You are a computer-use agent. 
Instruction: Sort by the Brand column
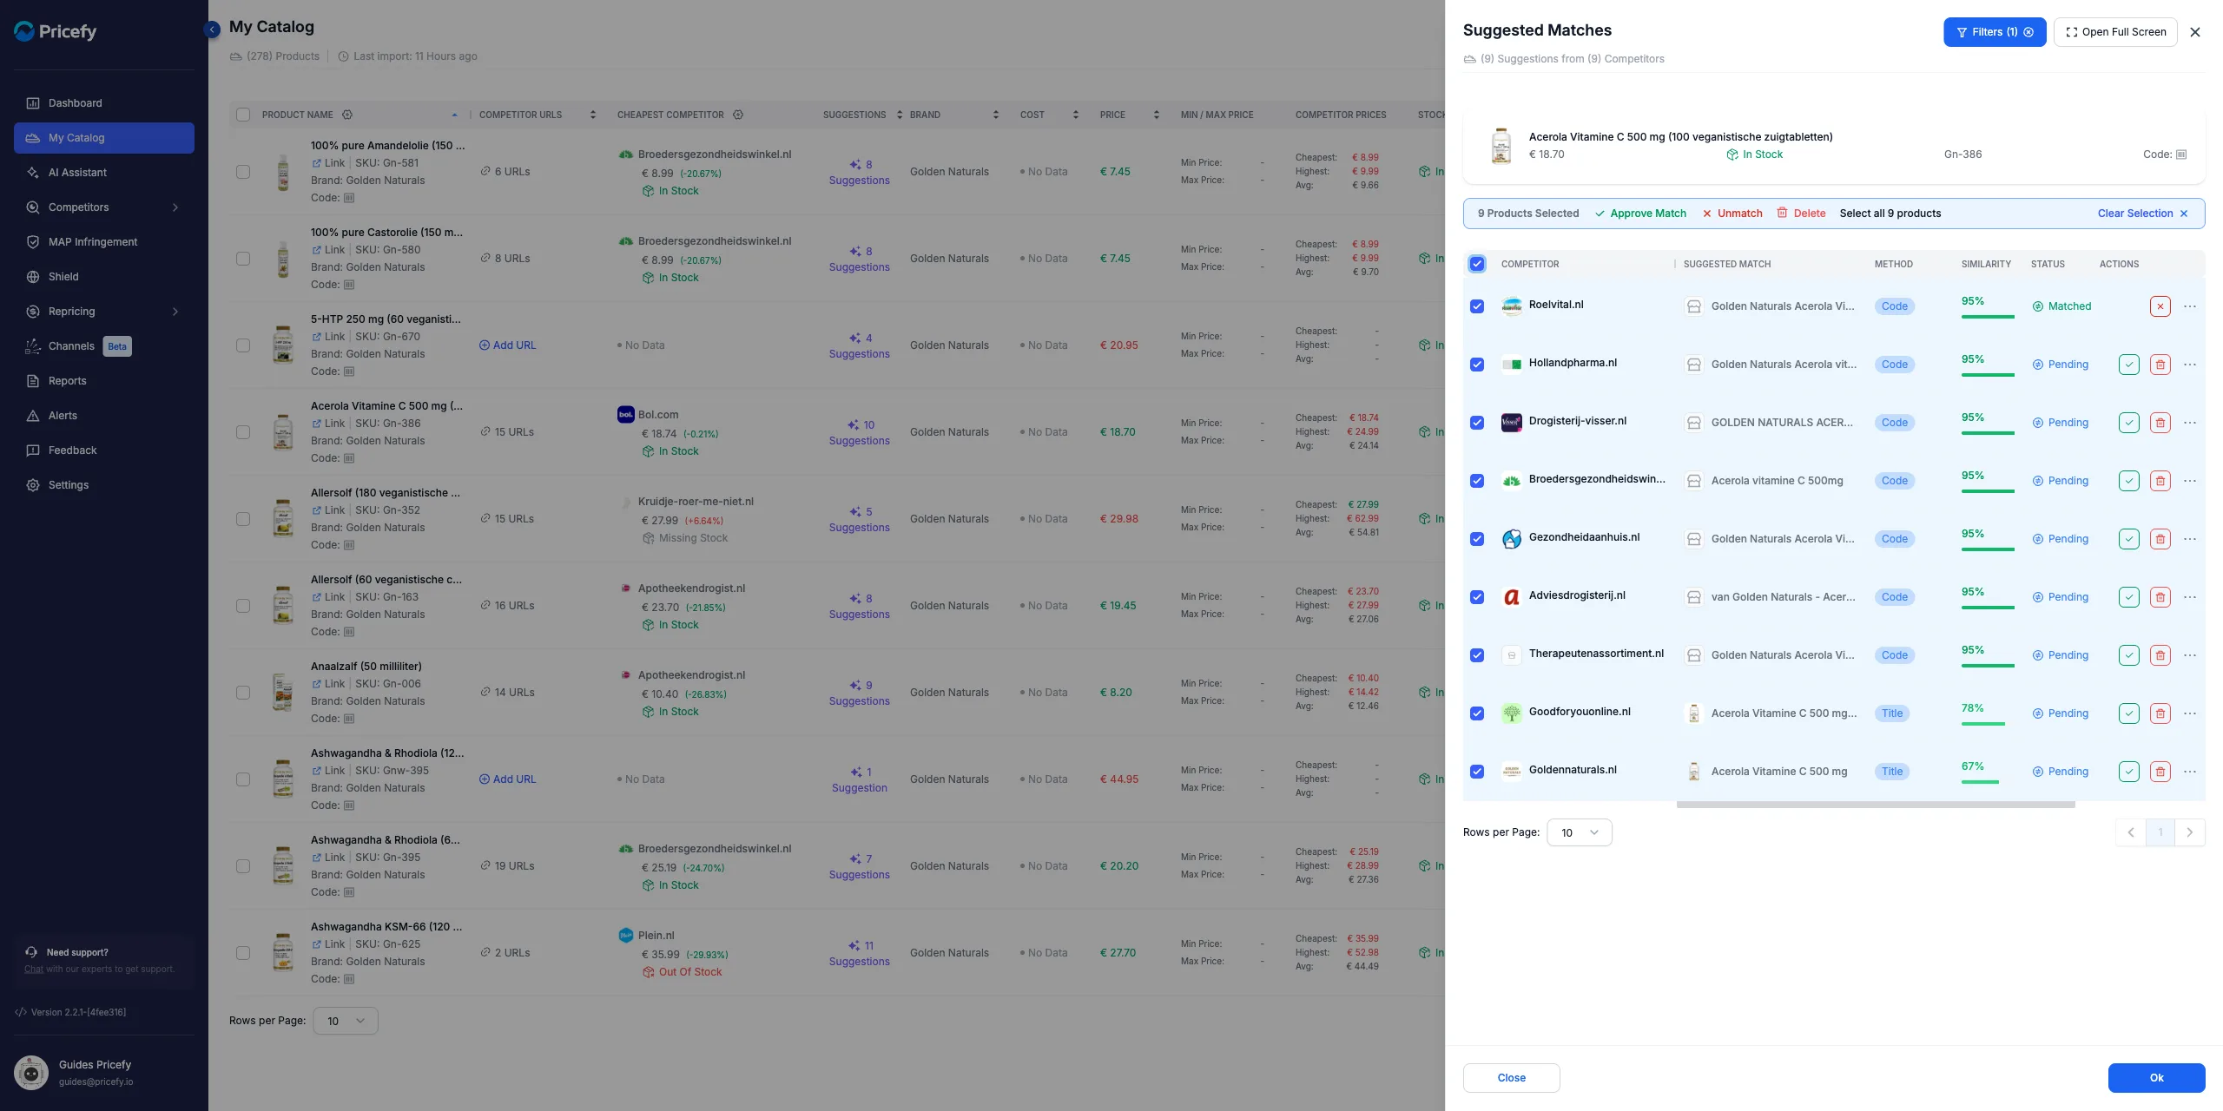pos(996,115)
